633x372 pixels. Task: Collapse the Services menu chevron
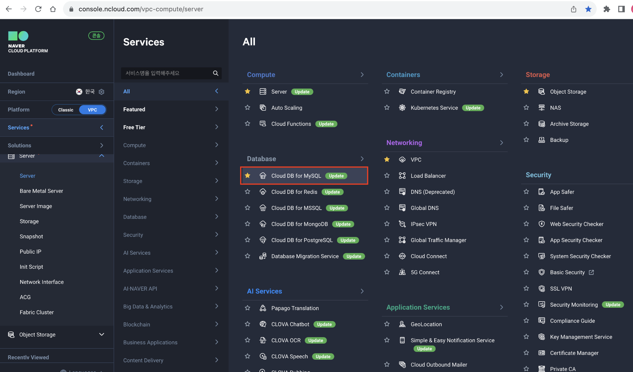click(102, 128)
